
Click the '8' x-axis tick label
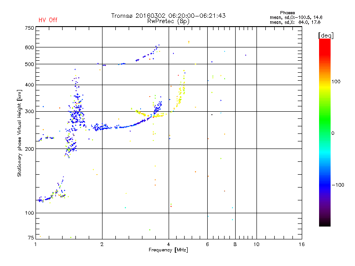(x=235, y=244)
